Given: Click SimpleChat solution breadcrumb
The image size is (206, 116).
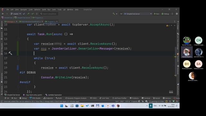Looking at the screenshot, I should click(7, 18).
